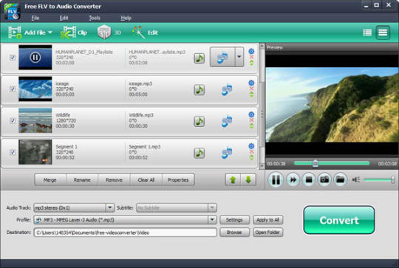
Task: Click the Add File toolbar icon
Action: click(15, 32)
